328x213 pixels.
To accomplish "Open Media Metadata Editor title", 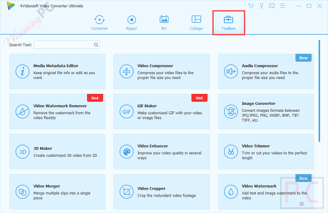I will [x=56, y=66].
